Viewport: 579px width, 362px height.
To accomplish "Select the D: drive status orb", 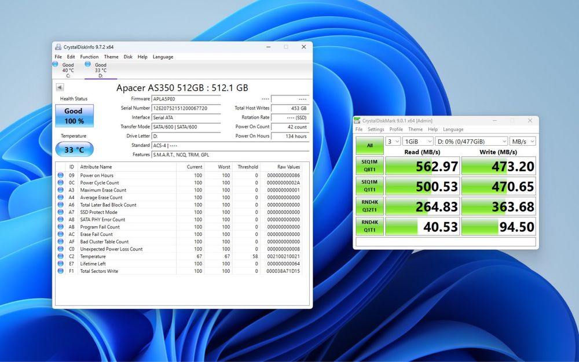I will (88, 64).
